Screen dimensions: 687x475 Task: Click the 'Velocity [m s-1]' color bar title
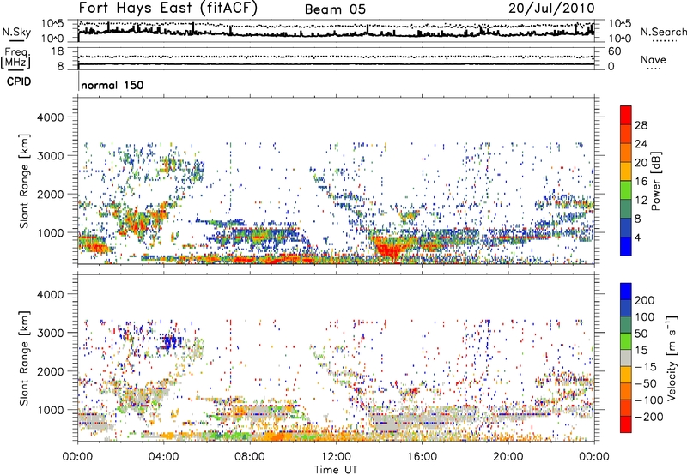pos(672,358)
